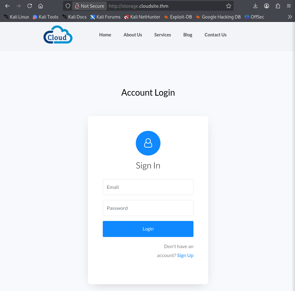Open the OffSec bookmark

(254, 17)
